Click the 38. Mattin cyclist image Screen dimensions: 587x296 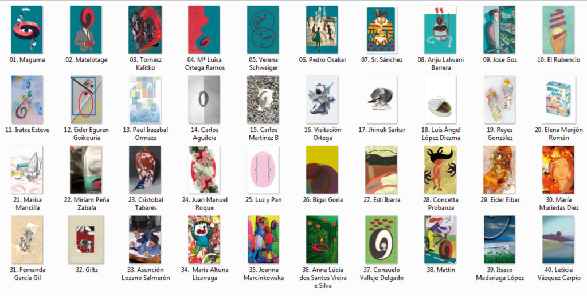pos(440,240)
